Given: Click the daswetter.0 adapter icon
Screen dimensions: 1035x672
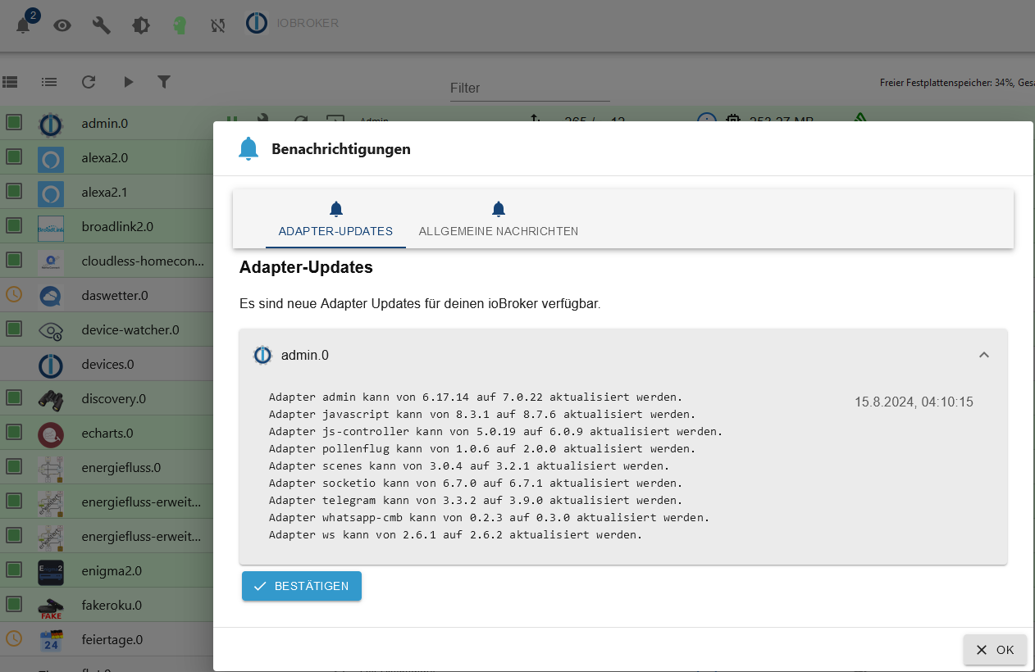Looking at the screenshot, I should click(x=51, y=296).
